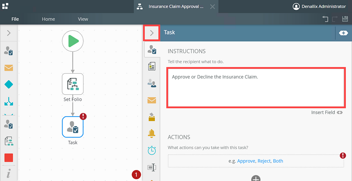The image size is (352, 181).
Task: Collapse the Task configuration panel
Action: (x=152, y=32)
